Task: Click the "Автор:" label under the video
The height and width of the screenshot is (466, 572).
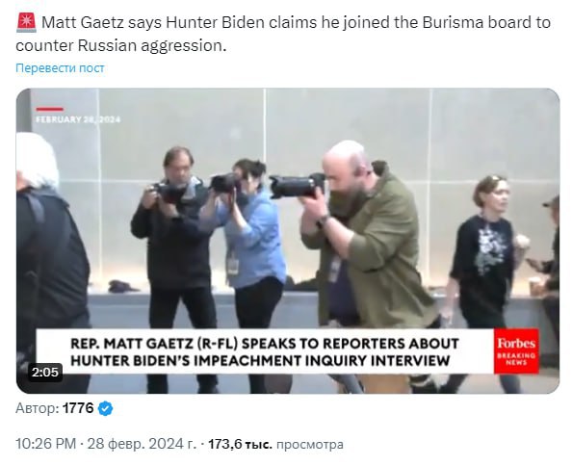Action: (38, 408)
